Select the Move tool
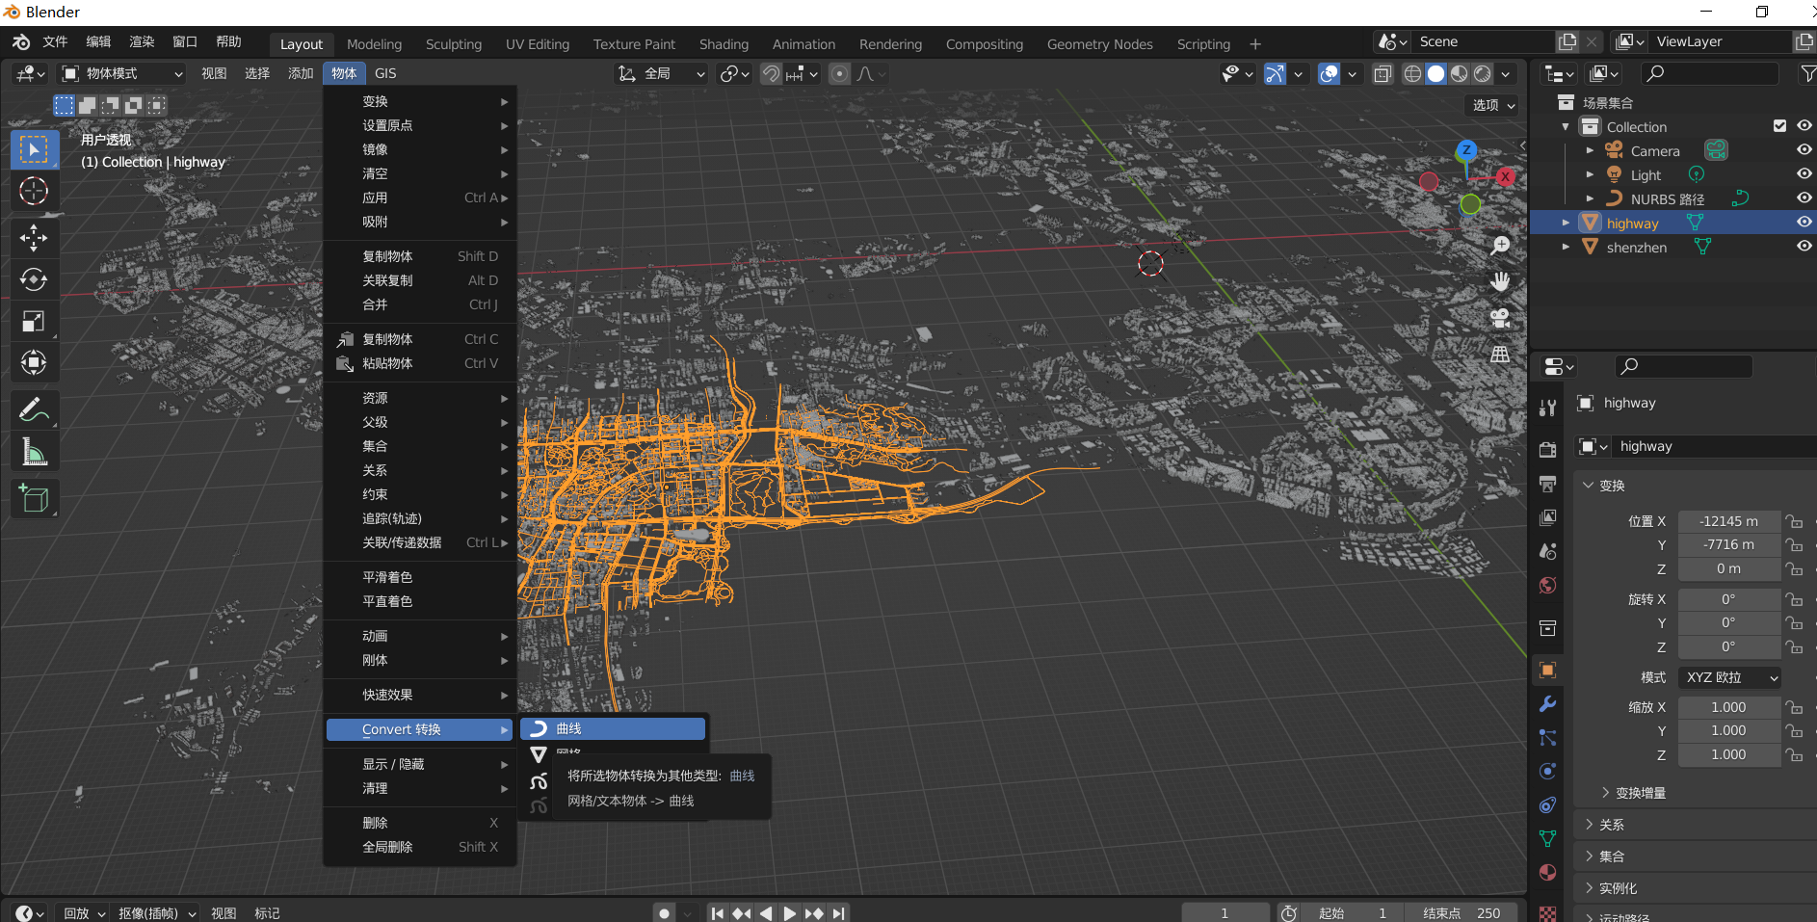The width and height of the screenshot is (1817, 922). (34, 238)
